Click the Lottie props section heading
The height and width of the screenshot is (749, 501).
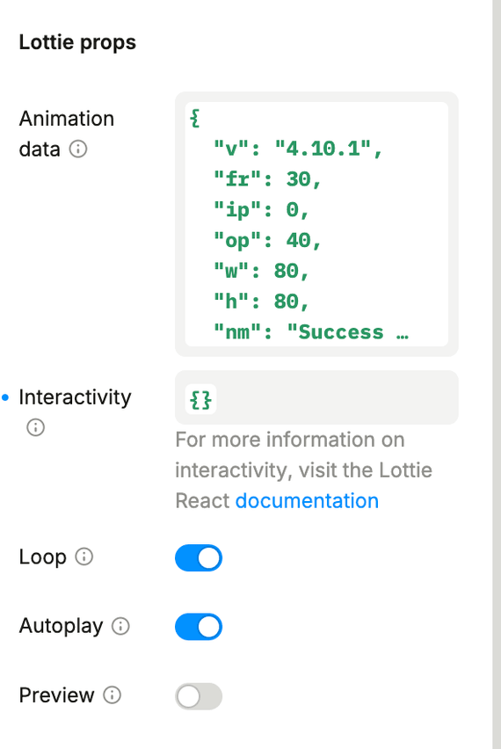coord(77,42)
